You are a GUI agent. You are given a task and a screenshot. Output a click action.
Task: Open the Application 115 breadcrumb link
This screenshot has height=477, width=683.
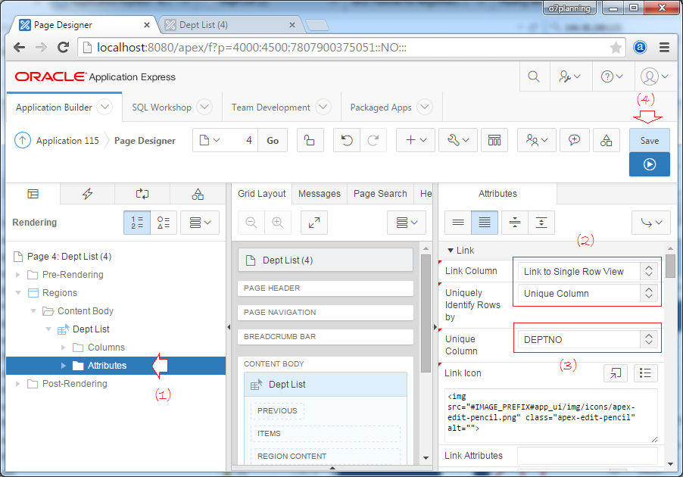coord(67,141)
